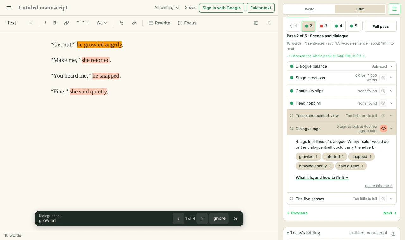Screen dimensions: 405x240
Task: Select pass 1
Action: pyautogui.click(x=293, y=26)
